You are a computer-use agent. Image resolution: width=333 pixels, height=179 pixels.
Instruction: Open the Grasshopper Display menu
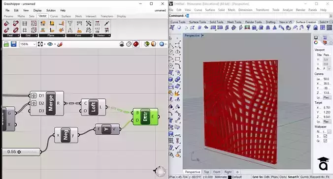[x=37, y=10]
